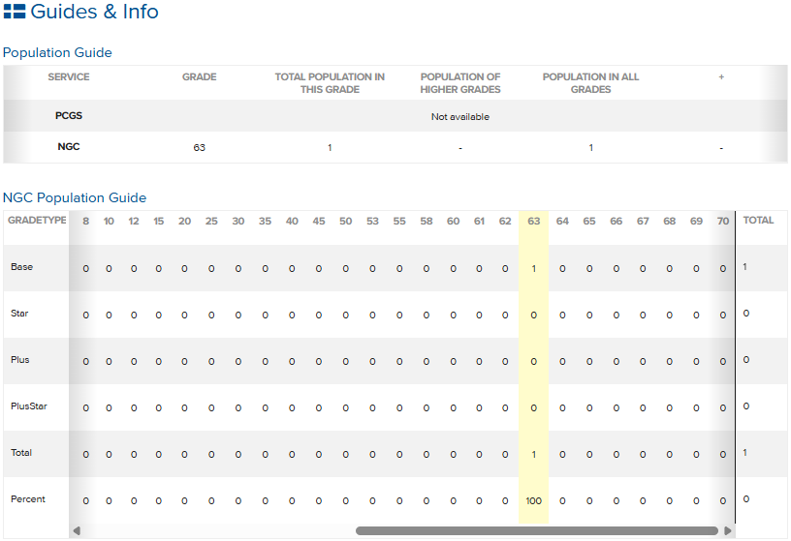Click the 62 grade column header
The width and height of the screenshot is (791, 541).
pyautogui.click(x=505, y=221)
